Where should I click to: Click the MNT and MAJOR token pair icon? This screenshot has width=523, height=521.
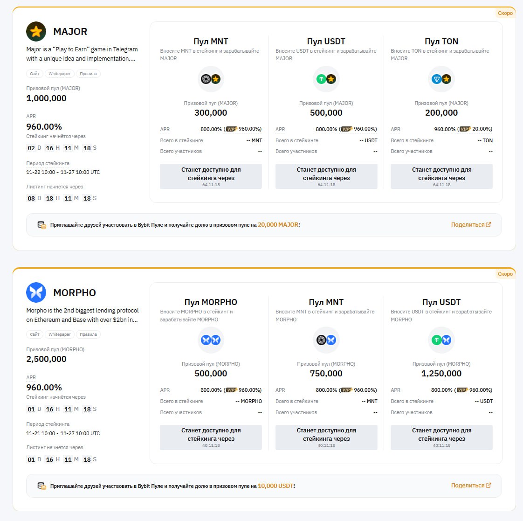pos(211,79)
